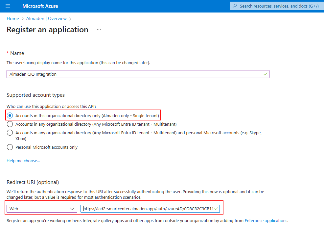The height and width of the screenshot is (230, 324).
Task: Click the validation checkmark in the Redirect URI field
Action: [216, 208]
